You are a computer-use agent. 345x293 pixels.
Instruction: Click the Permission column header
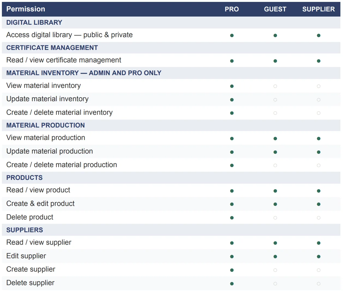pyautogui.click(x=26, y=9)
